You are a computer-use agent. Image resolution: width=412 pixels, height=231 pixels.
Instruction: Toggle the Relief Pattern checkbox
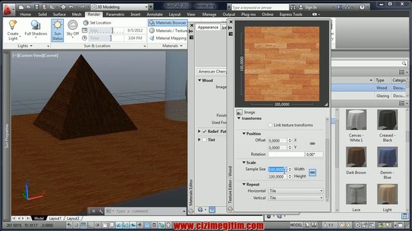204,131
